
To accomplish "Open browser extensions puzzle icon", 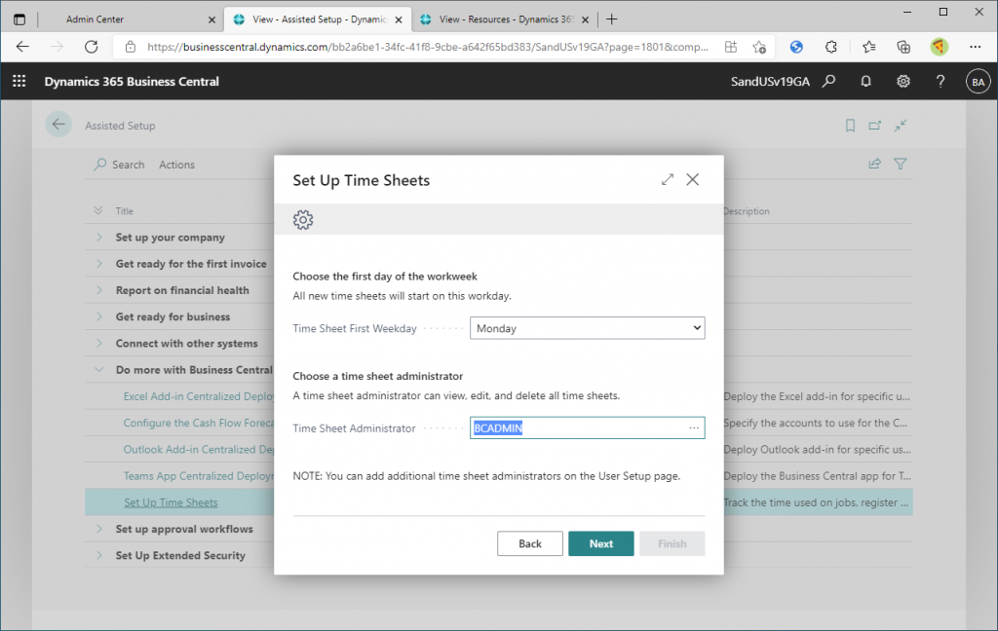I will 830,47.
